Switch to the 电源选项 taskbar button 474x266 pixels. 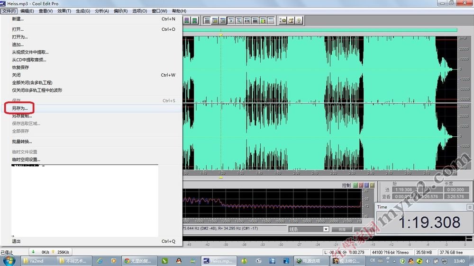point(311,261)
